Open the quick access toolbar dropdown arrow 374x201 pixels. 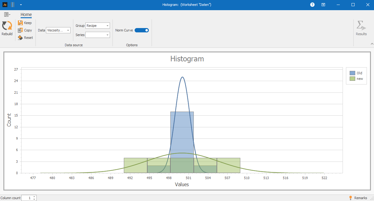click(x=21, y=5)
